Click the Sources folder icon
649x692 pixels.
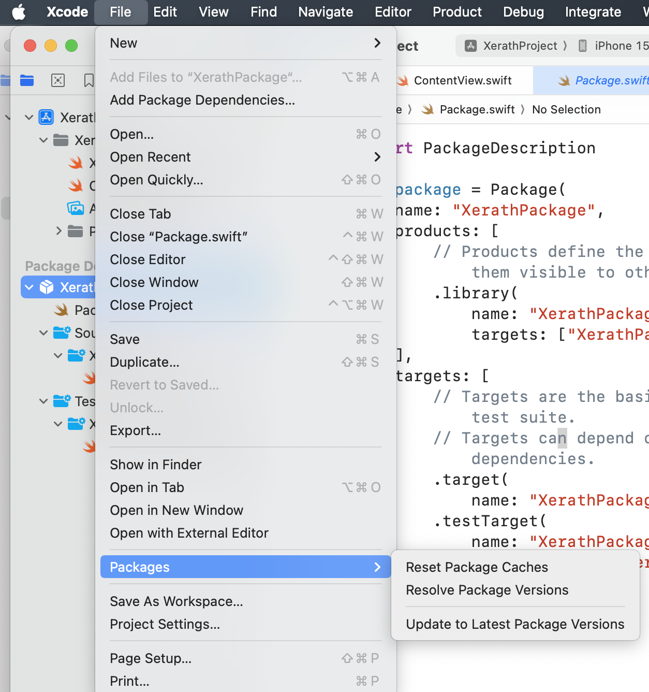coord(62,333)
